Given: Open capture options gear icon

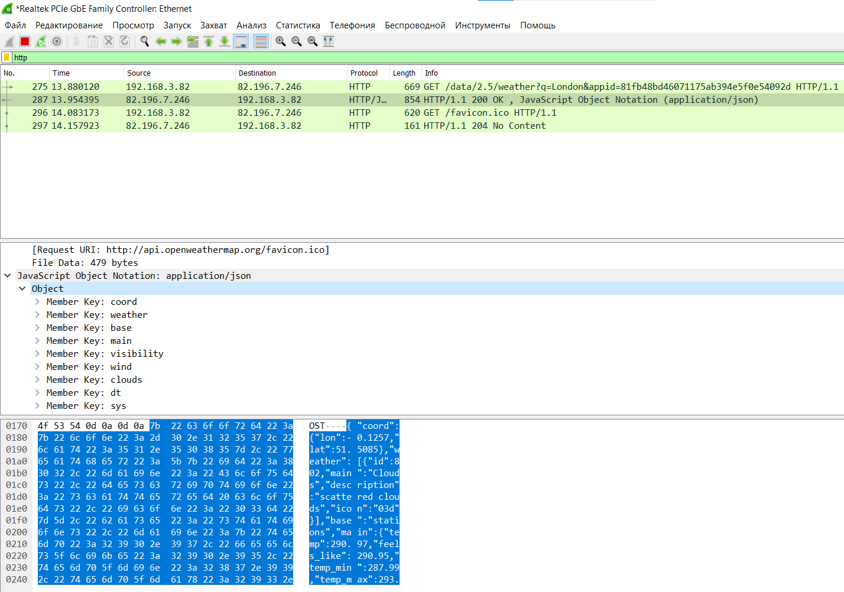Looking at the screenshot, I should tap(57, 41).
